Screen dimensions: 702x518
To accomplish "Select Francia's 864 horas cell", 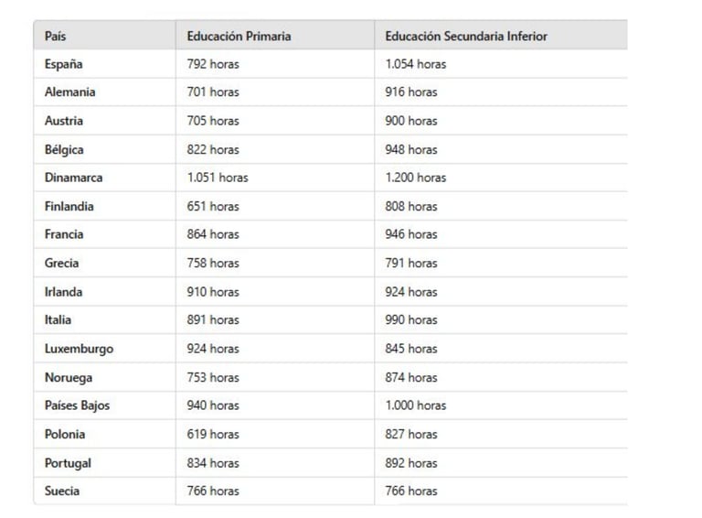I will click(x=213, y=234).
